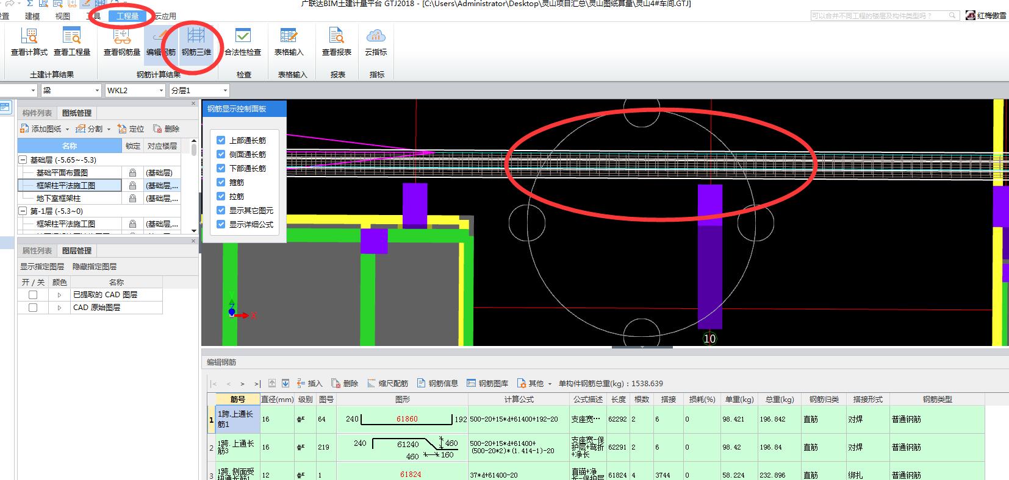Collapse 第-1层 (-5.3~0) tree node
This screenshot has width=1009, height=480.
point(23,211)
